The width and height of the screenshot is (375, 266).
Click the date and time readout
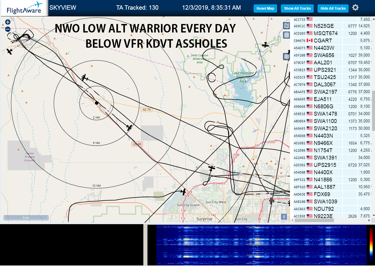(x=211, y=8)
